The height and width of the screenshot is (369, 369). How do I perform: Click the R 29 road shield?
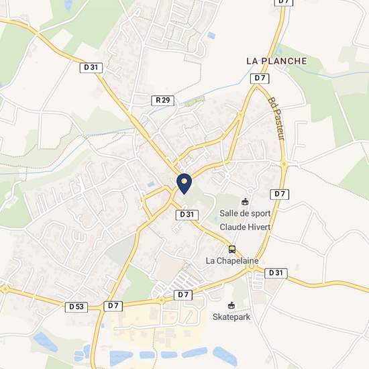point(162,101)
